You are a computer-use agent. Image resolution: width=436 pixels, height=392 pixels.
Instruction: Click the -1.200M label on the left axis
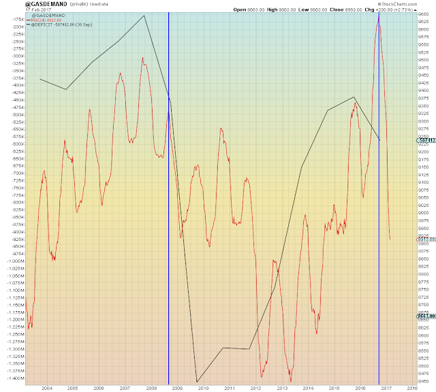16,320
